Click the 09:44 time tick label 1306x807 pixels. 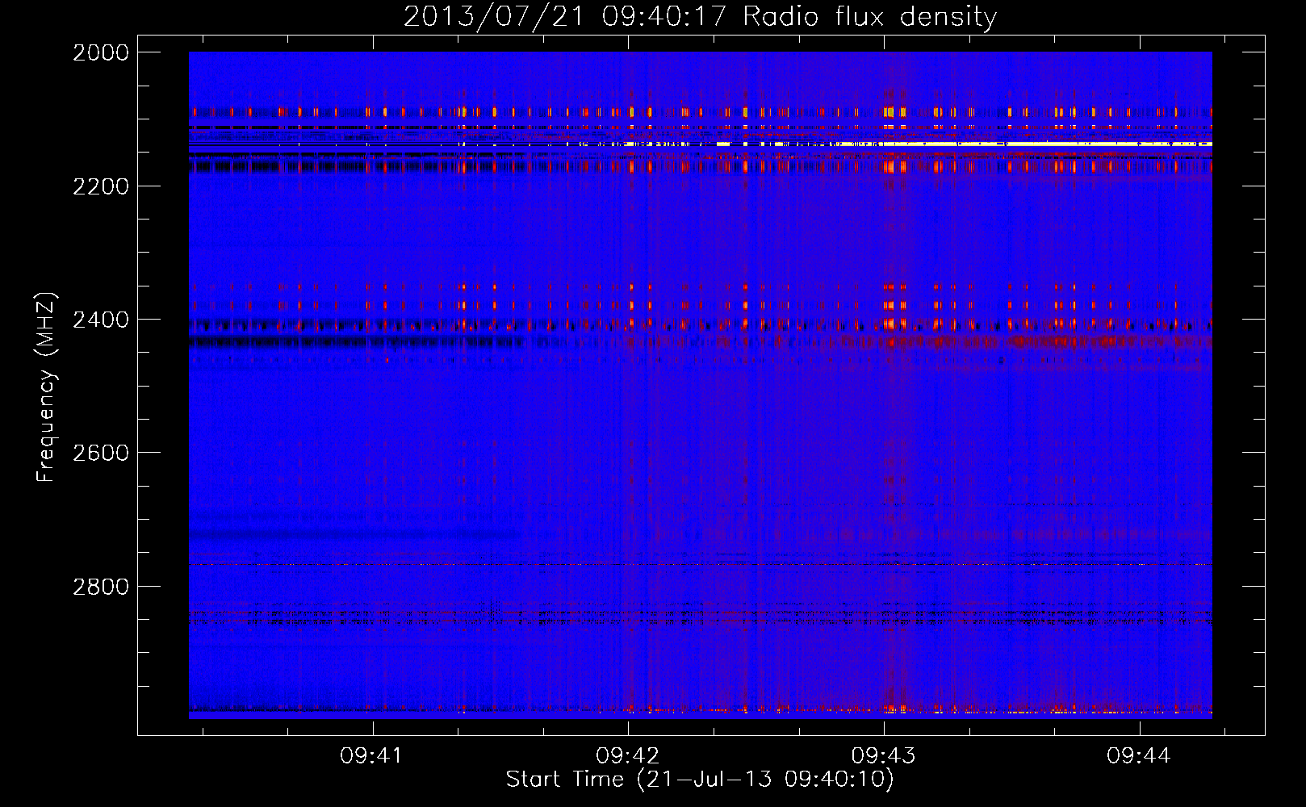(1139, 756)
